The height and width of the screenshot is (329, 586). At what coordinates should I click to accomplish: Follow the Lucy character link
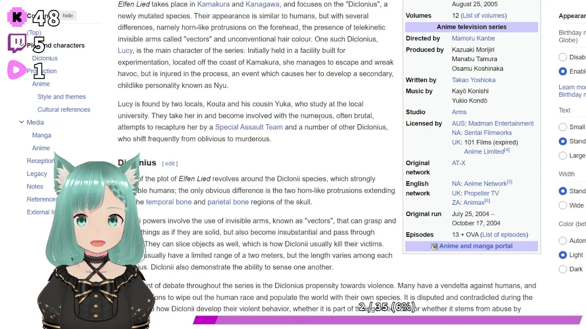coord(125,50)
